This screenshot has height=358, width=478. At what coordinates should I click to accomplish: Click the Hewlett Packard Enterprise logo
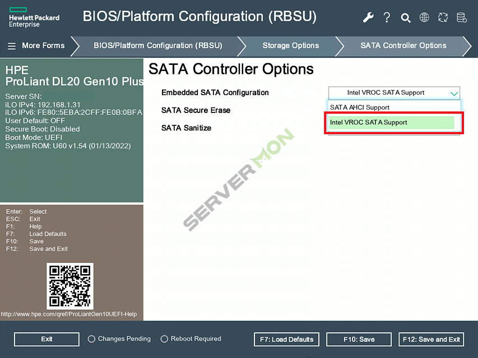(34, 17)
